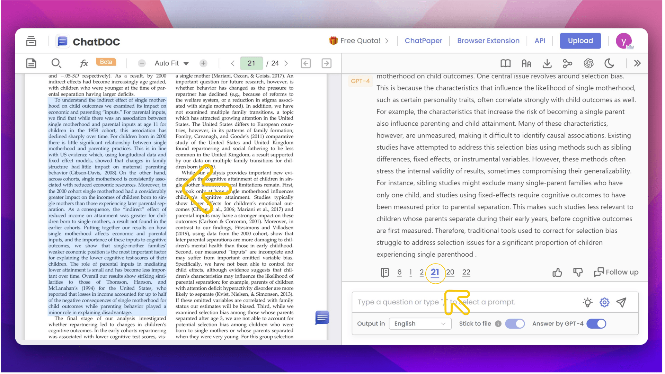665x374 pixels.
Task: Toggle the Answer by GPT-4 switch
Action: click(596, 324)
